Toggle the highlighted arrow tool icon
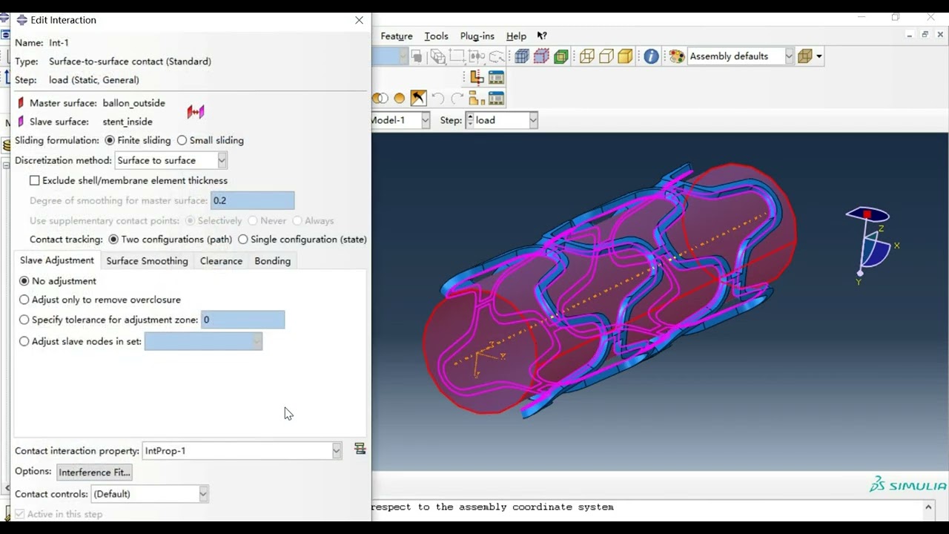 tap(418, 98)
